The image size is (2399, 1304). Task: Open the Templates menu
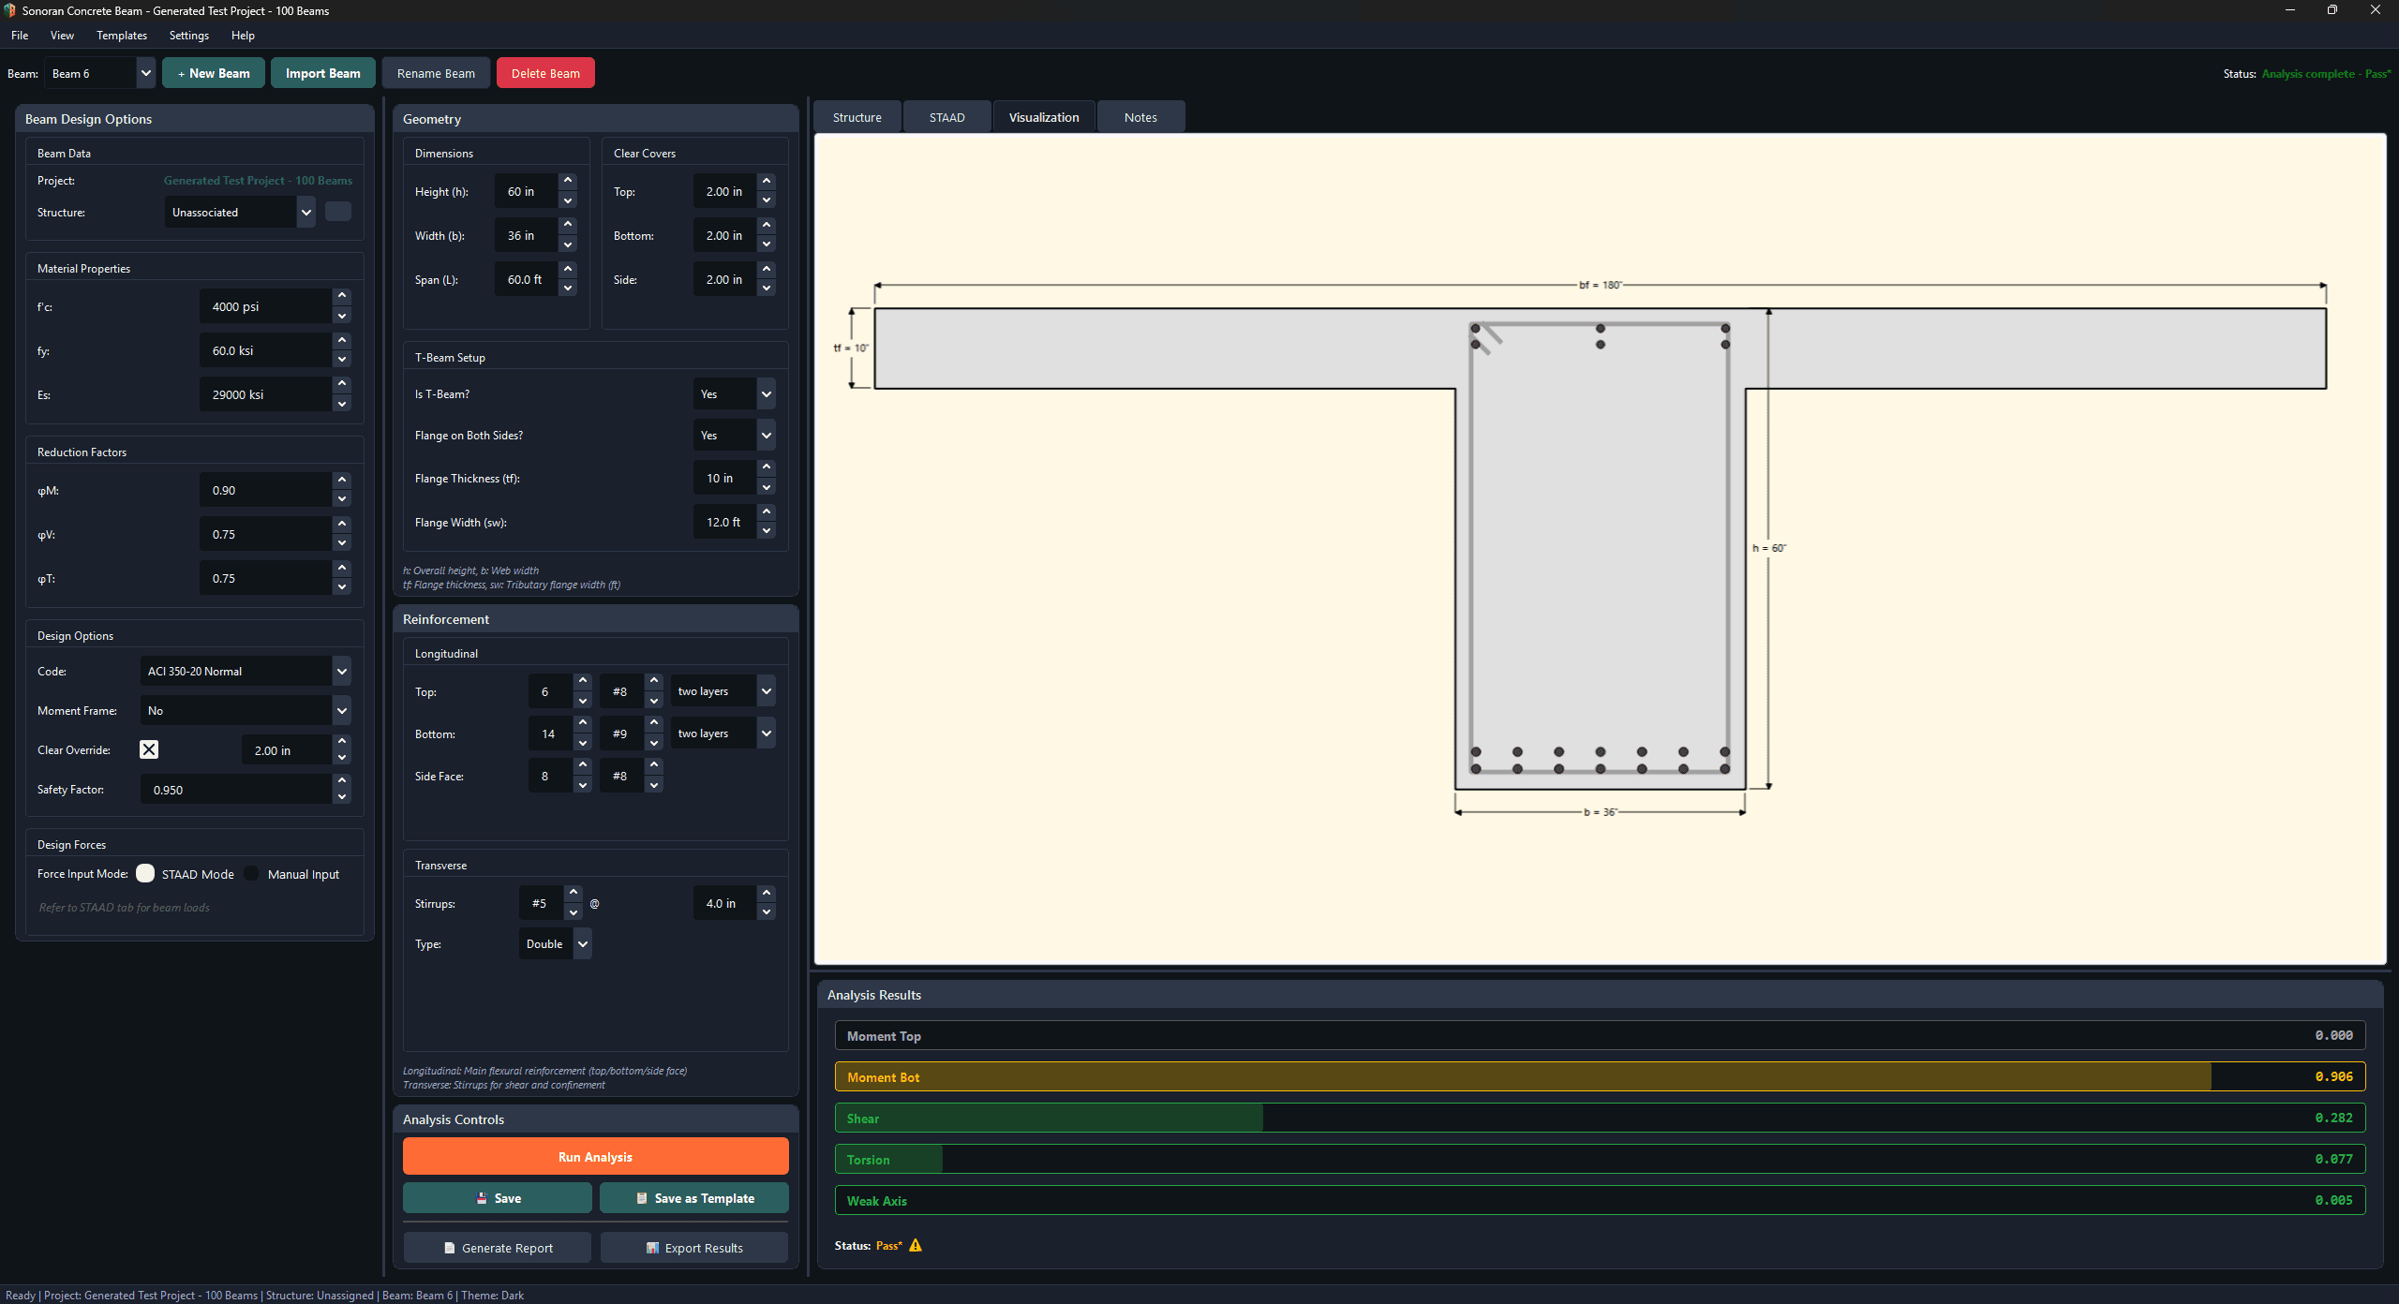coord(122,36)
